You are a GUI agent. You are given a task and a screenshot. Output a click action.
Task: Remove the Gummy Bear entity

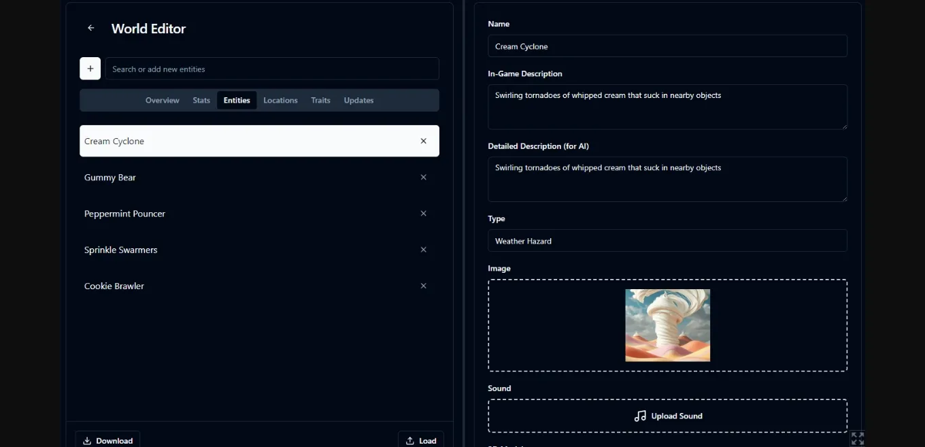pyautogui.click(x=423, y=177)
